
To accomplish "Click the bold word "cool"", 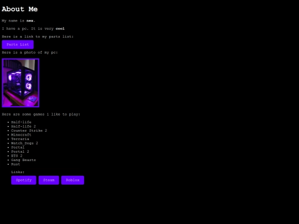I will click(60, 29).
